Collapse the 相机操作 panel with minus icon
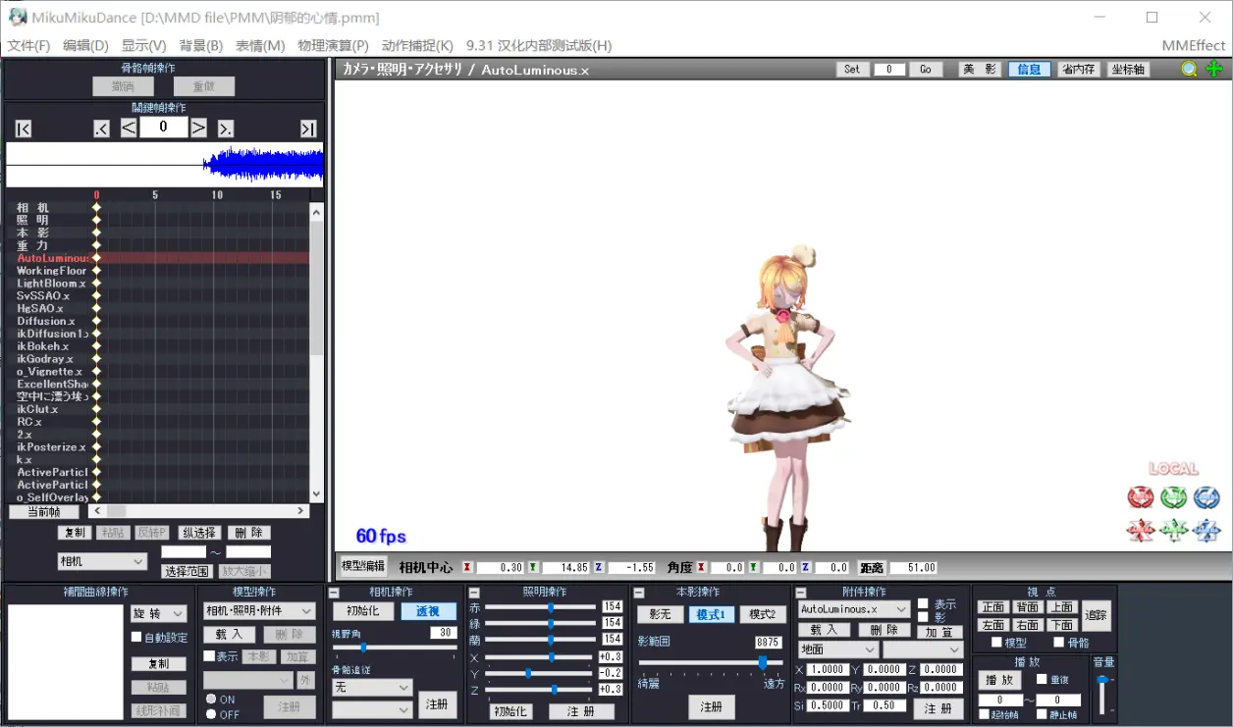Viewport: 1233px width, 727px height. (x=334, y=593)
